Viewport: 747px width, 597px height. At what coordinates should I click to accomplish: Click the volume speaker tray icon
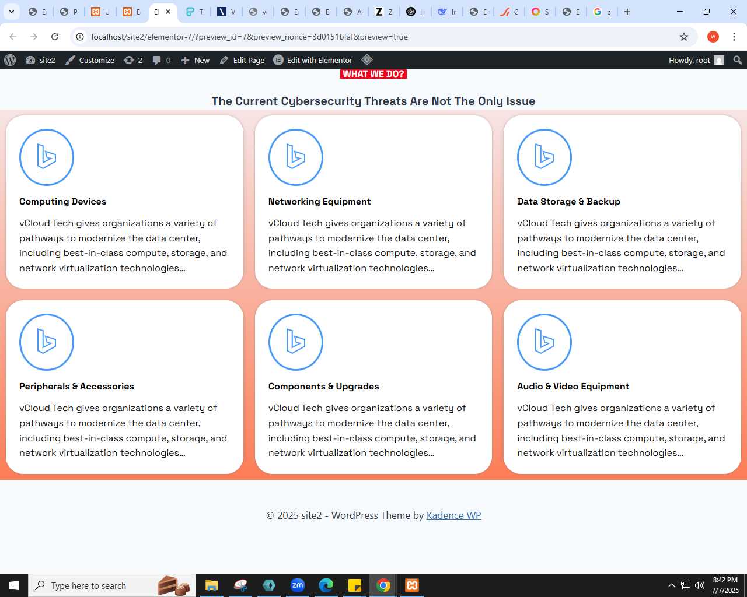tap(700, 585)
